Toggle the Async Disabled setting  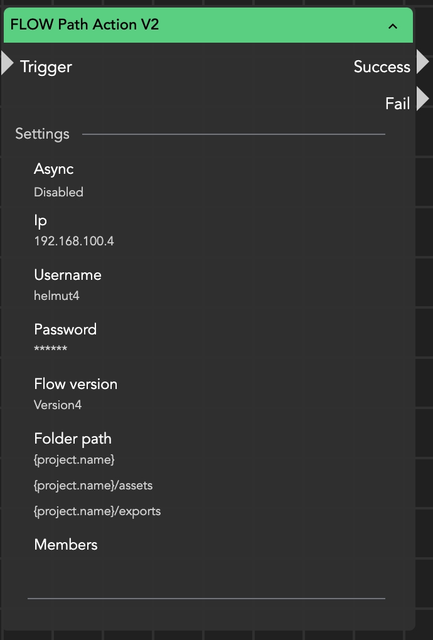click(58, 192)
